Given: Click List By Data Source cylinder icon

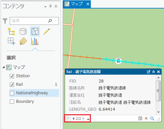Looking at the screenshot, I should pos(23,31).
